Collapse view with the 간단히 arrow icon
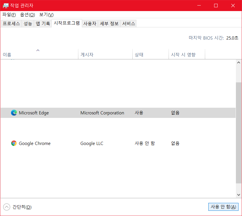242x216 pixels. click(7, 207)
